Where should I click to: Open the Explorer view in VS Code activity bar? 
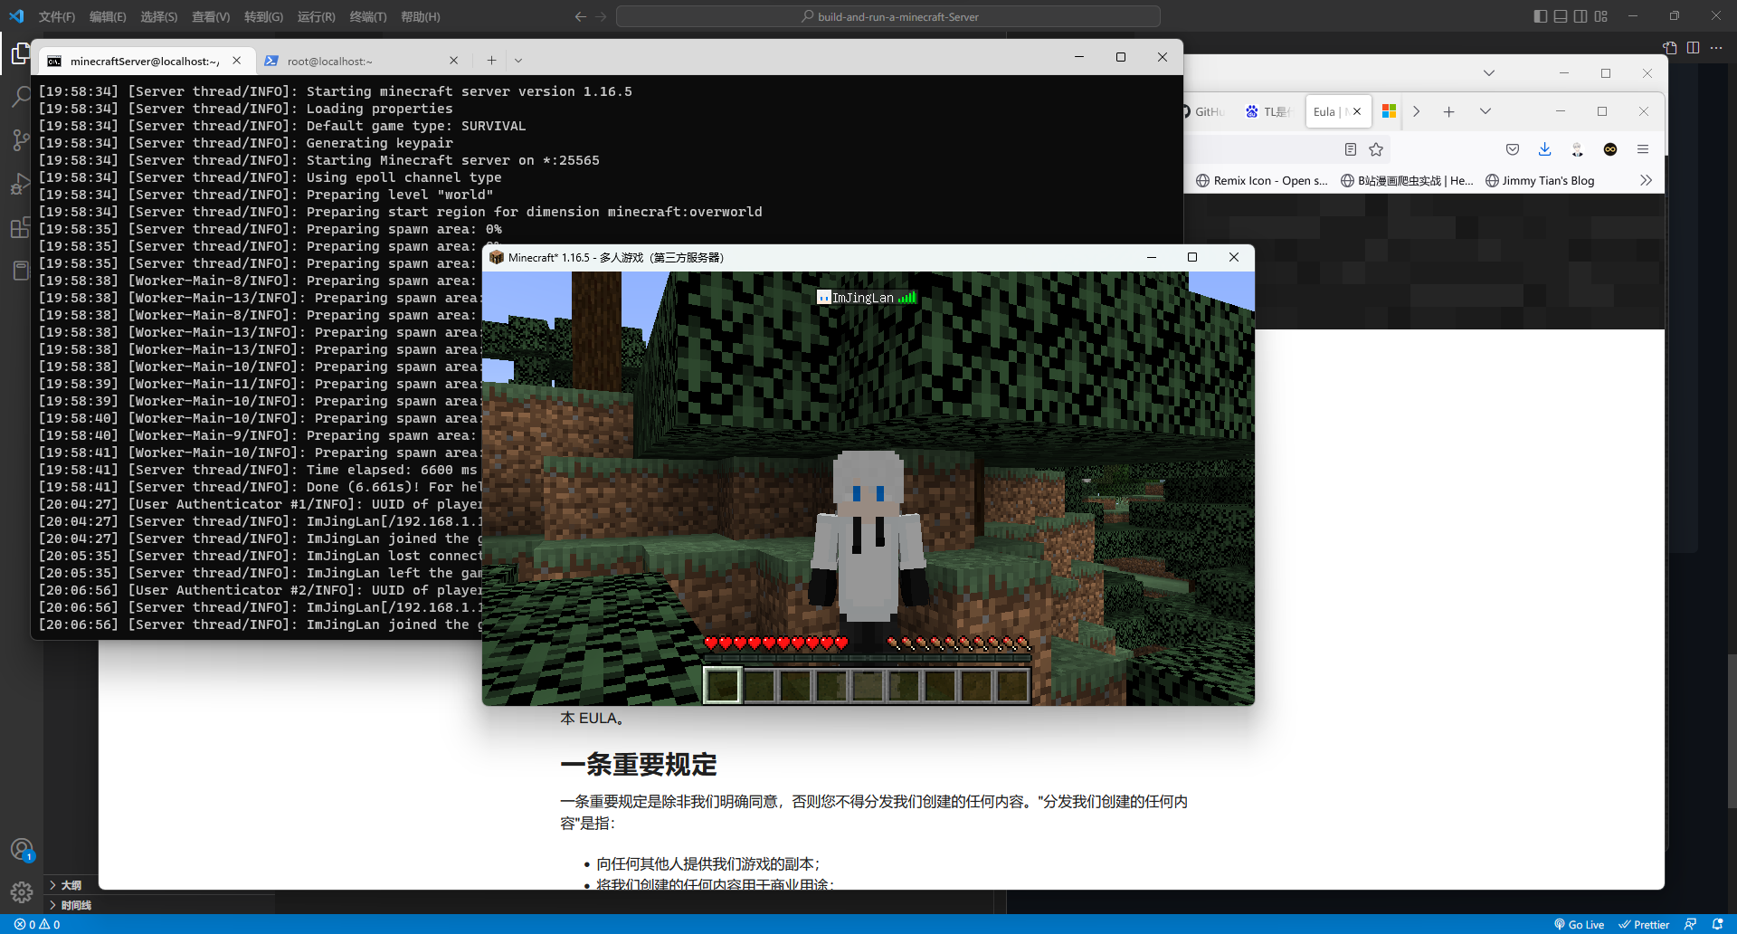tap(20, 55)
